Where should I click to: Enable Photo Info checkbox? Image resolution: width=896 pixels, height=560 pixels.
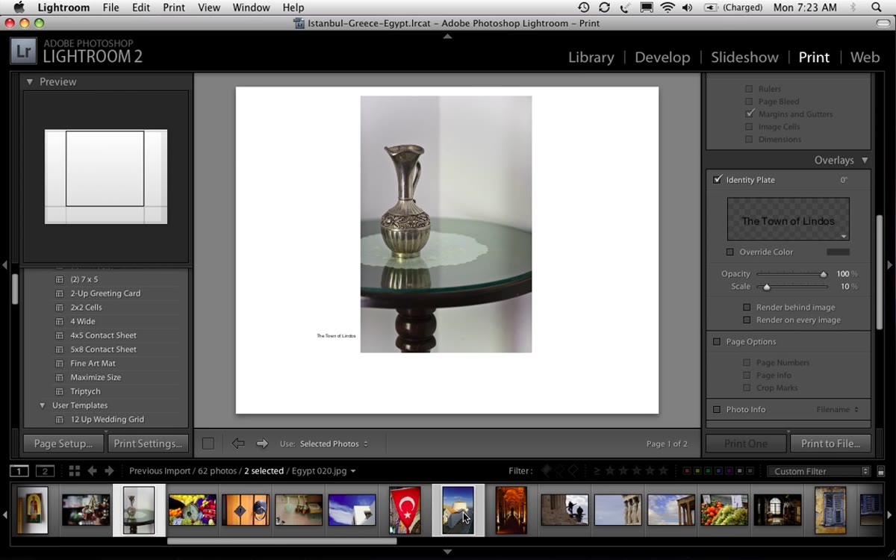(x=717, y=410)
